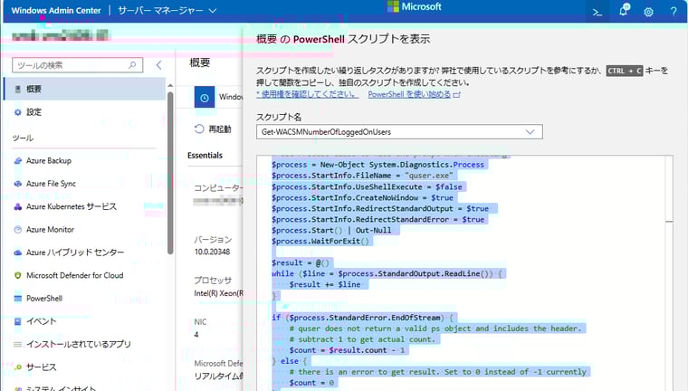
Task: Click the Azure ハイブリッド センター icon
Action: coord(17,253)
